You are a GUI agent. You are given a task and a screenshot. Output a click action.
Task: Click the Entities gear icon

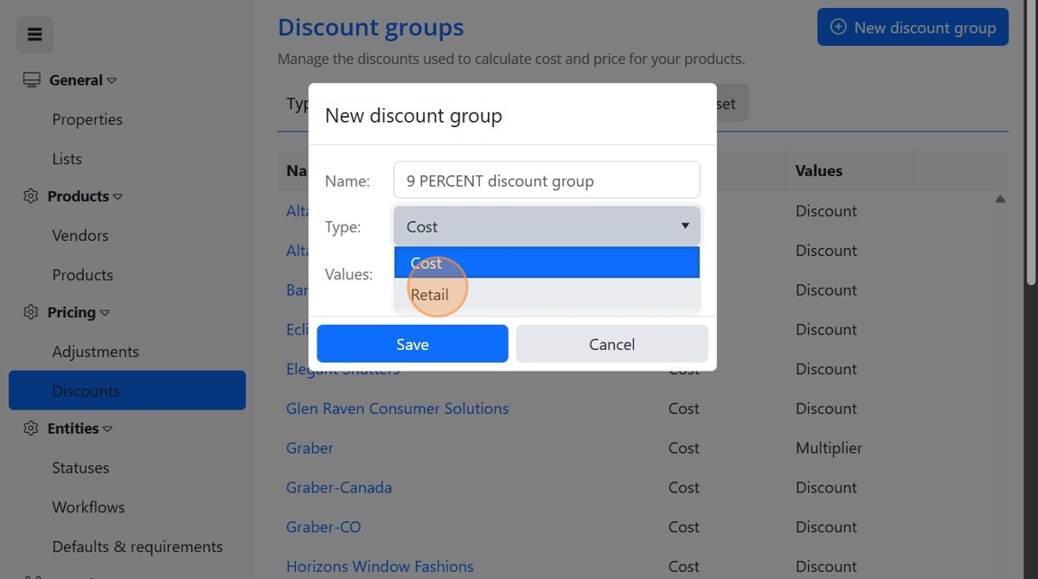pos(31,428)
